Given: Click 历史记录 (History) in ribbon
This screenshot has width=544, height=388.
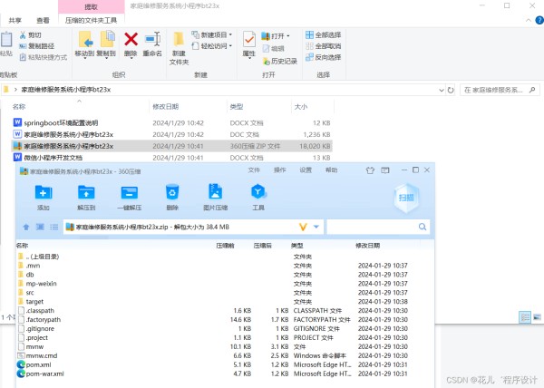Looking at the screenshot, I should point(279,62).
